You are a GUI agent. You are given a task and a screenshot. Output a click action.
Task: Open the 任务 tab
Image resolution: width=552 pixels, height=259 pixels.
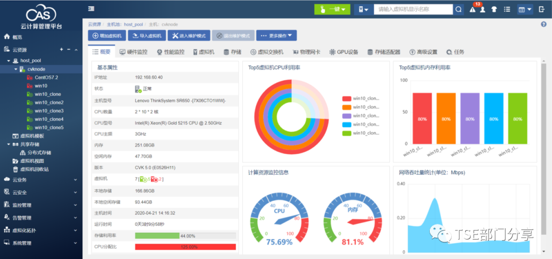[x=455, y=52]
